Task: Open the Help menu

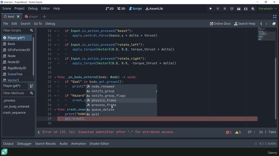Action: click(57, 9)
